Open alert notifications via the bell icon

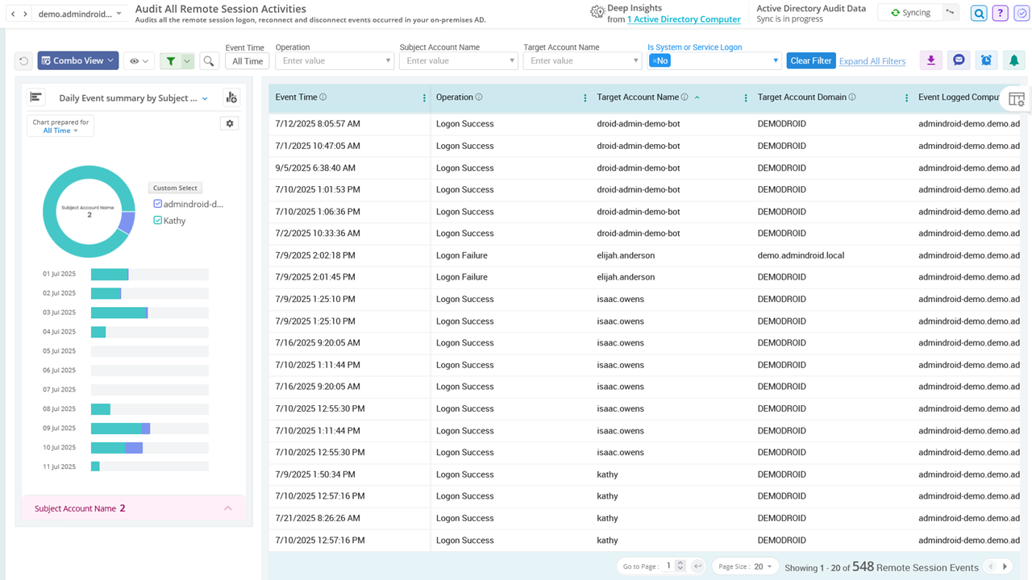click(x=1013, y=60)
